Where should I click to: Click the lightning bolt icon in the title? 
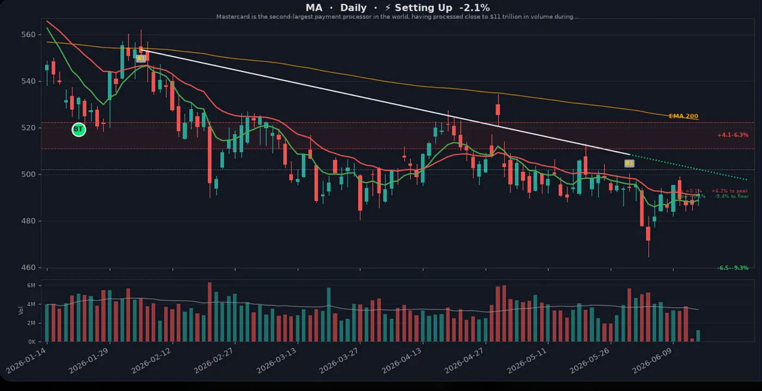tap(388, 8)
